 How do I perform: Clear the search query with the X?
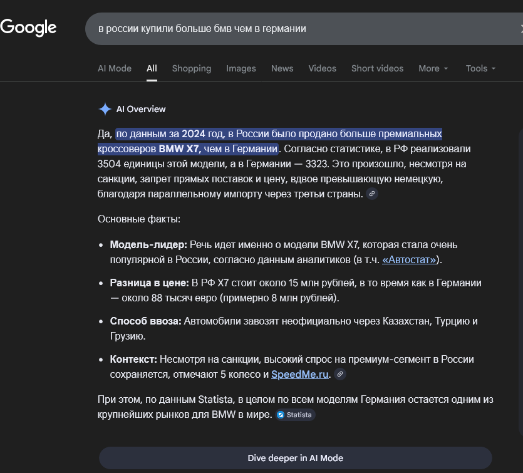[x=520, y=29]
